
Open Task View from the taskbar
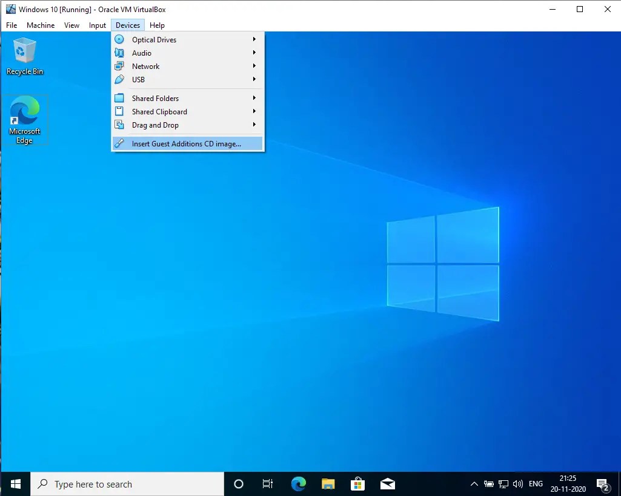point(268,484)
